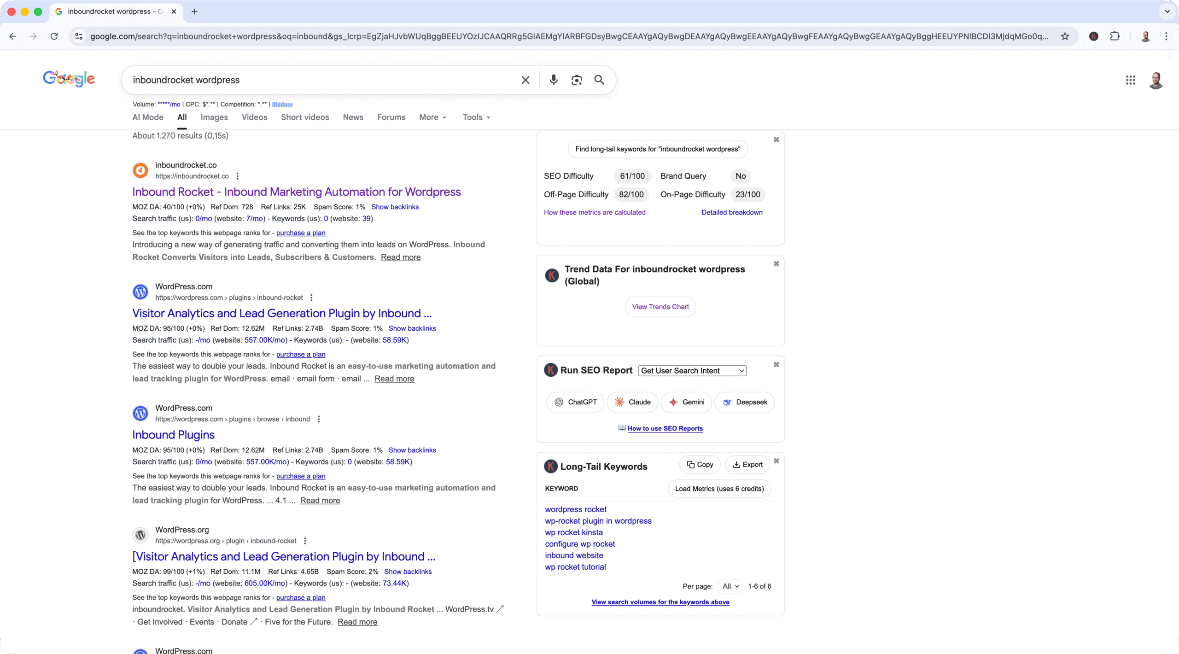Run SEO report with ChatGPT

click(575, 402)
